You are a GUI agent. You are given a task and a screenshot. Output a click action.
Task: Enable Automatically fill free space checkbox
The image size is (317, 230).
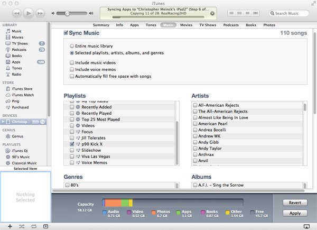coord(72,76)
